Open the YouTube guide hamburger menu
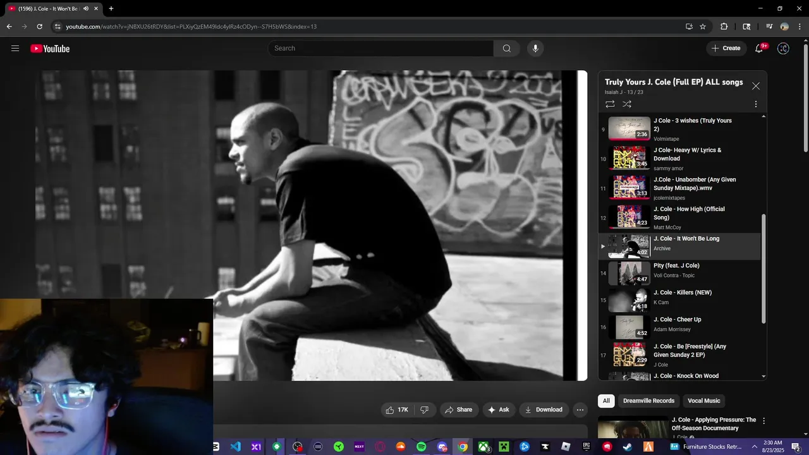The image size is (809, 455). coord(15,49)
